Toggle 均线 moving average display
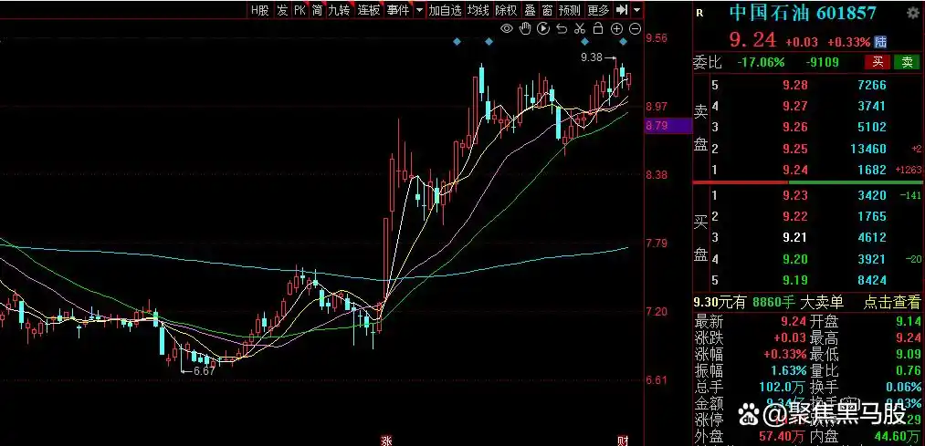 point(478,10)
